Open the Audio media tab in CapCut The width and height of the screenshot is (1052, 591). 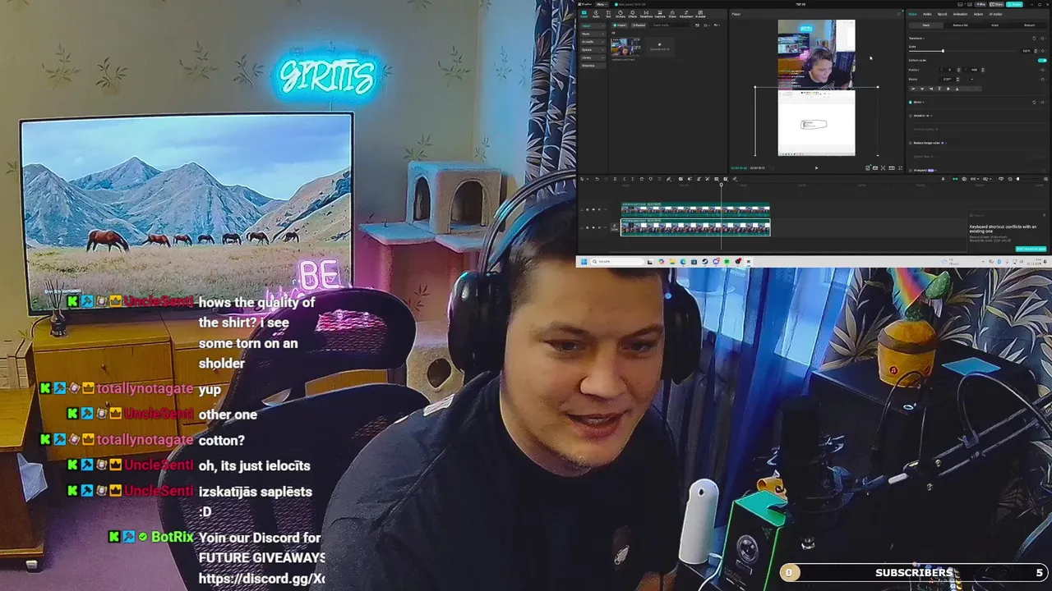tap(596, 14)
